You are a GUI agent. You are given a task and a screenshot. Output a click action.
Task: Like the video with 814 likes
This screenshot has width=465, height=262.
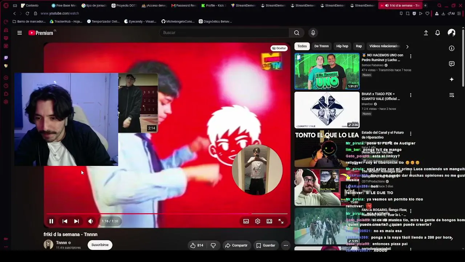click(x=197, y=245)
